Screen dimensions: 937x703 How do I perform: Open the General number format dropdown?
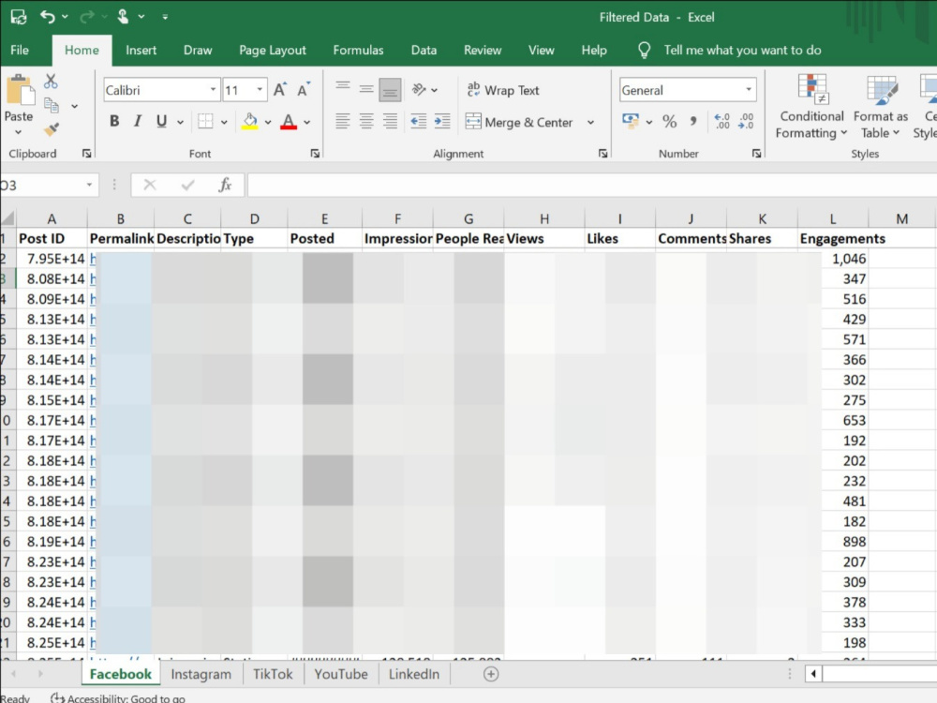click(x=748, y=90)
